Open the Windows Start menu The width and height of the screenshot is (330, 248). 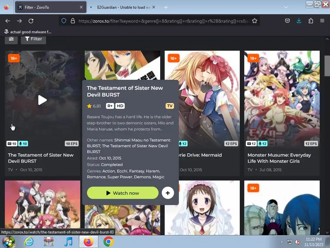tap(9, 242)
